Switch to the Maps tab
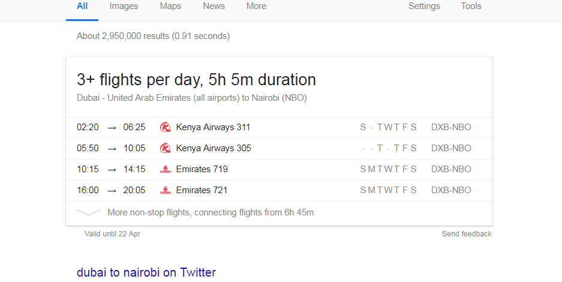 click(x=170, y=6)
